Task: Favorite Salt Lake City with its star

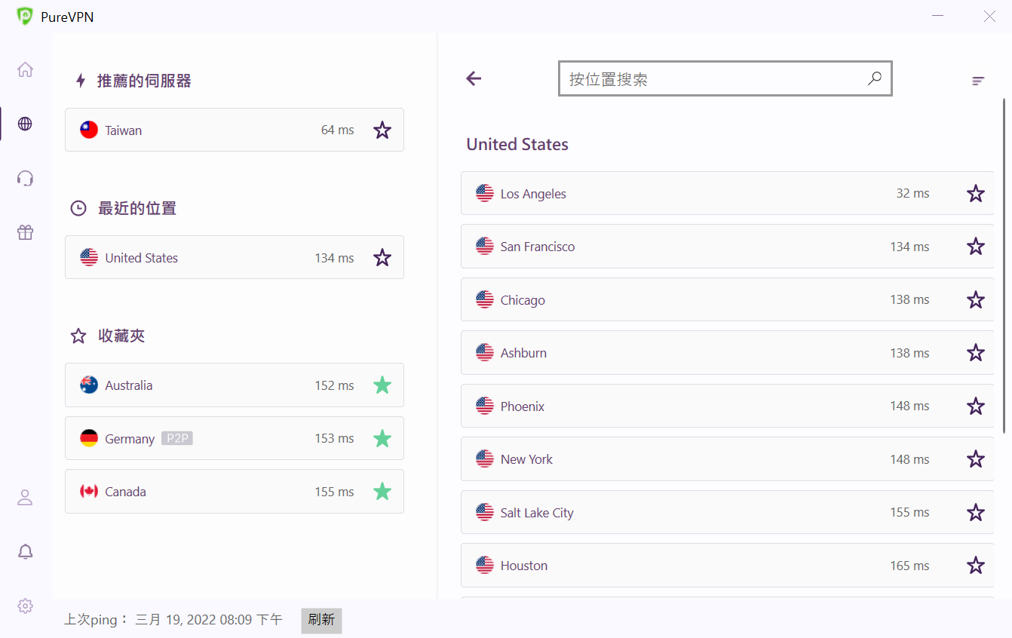Action: (x=976, y=513)
